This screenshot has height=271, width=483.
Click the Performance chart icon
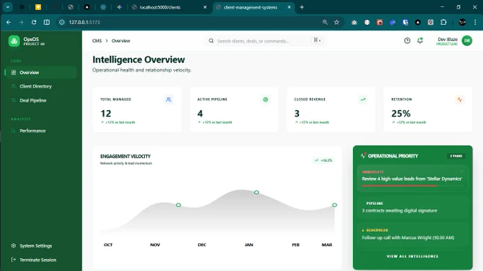point(13,131)
